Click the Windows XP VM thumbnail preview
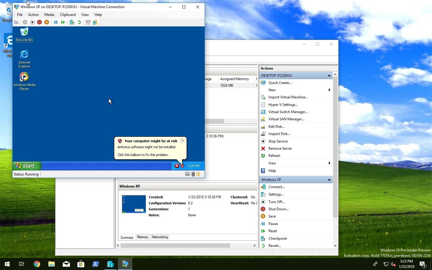432x270 pixels. (x=134, y=204)
